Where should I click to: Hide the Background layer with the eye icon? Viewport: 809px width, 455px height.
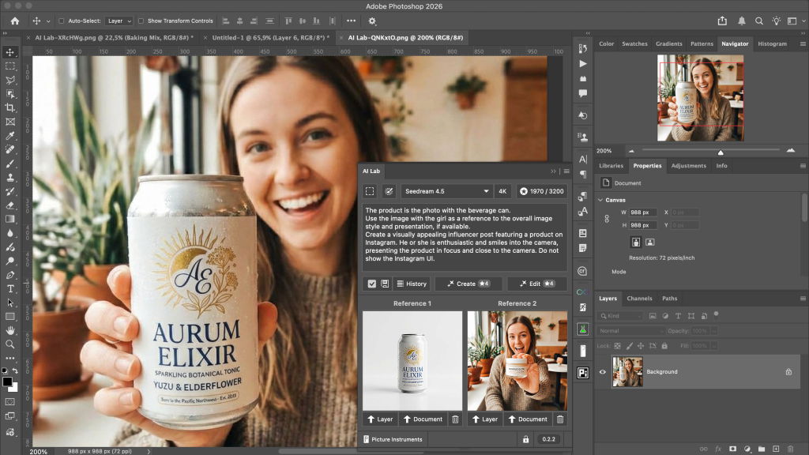click(603, 372)
